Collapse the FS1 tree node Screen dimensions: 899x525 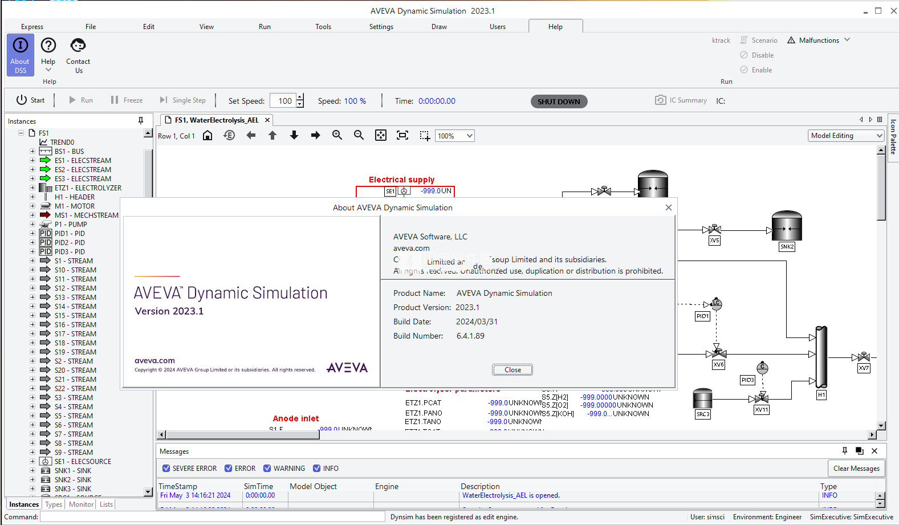click(x=21, y=133)
